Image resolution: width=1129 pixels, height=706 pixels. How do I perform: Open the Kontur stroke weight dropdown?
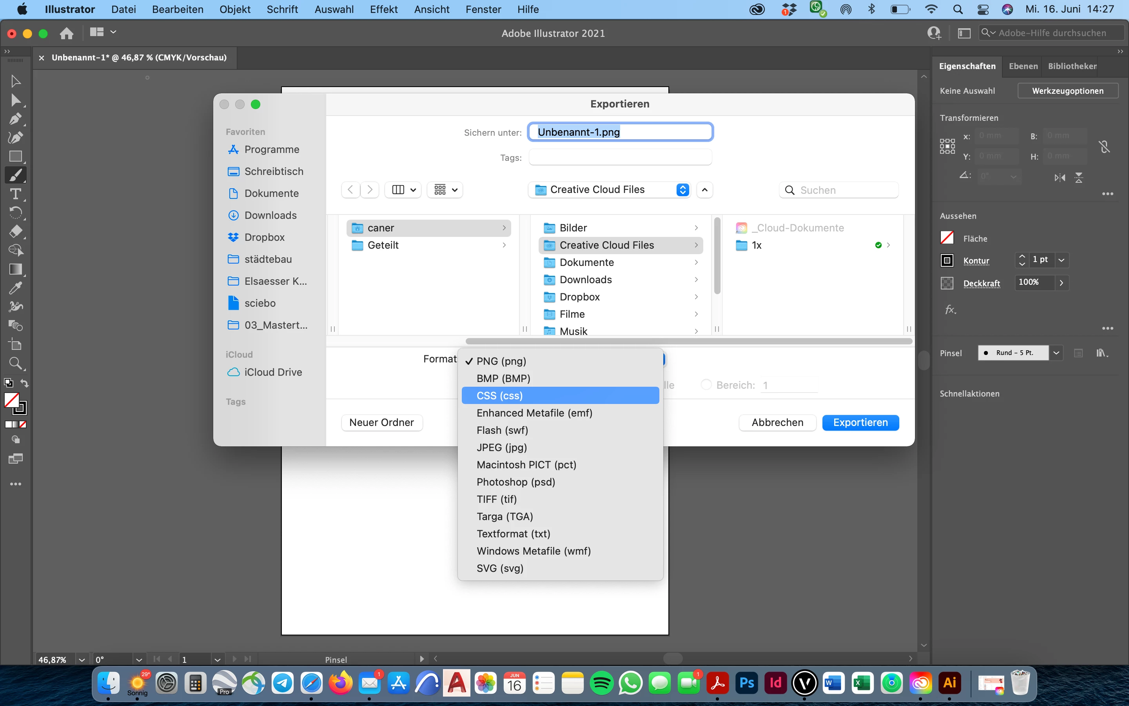coord(1061,260)
